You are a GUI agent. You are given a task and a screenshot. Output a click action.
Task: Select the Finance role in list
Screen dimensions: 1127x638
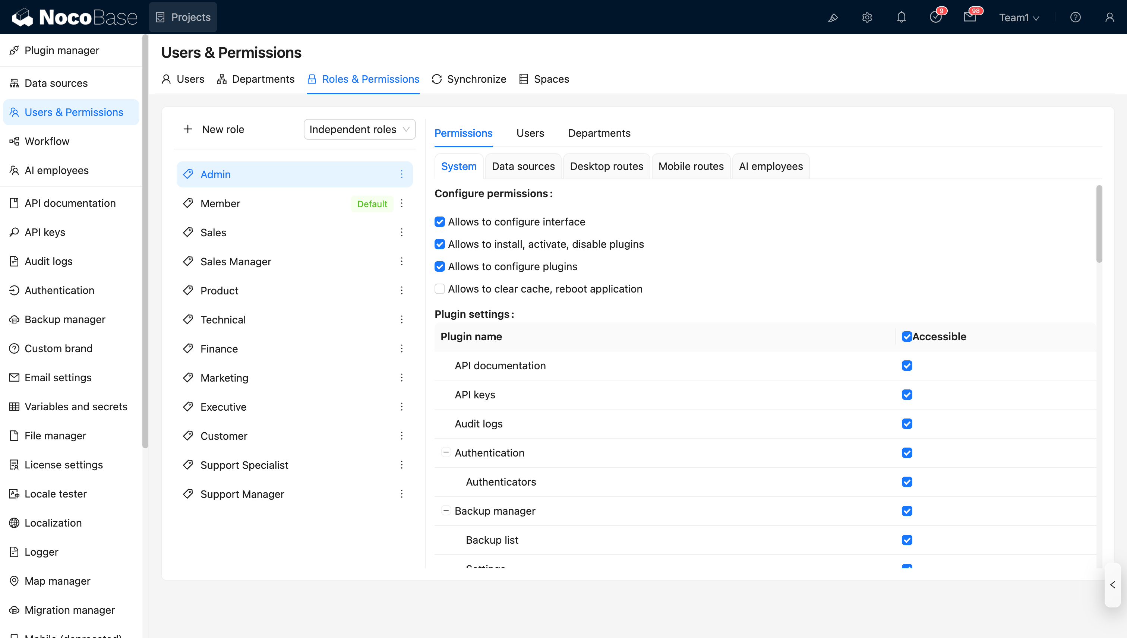pyautogui.click(x=219, y=349)
